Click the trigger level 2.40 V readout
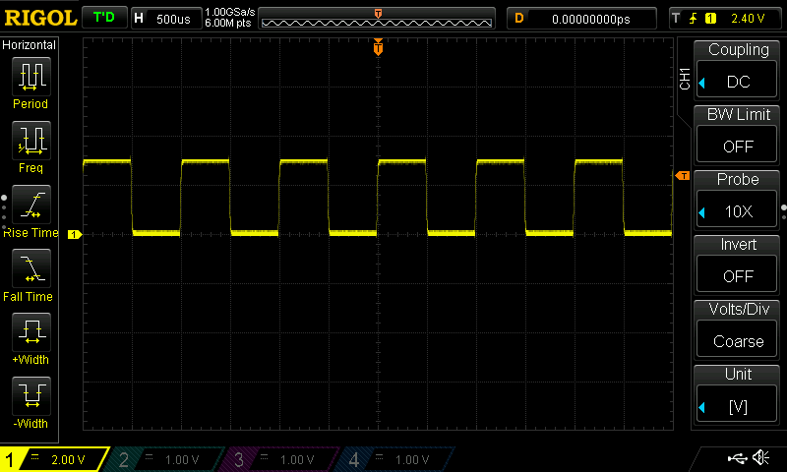This screenshot has width=787, height=472. pos(748,19)
